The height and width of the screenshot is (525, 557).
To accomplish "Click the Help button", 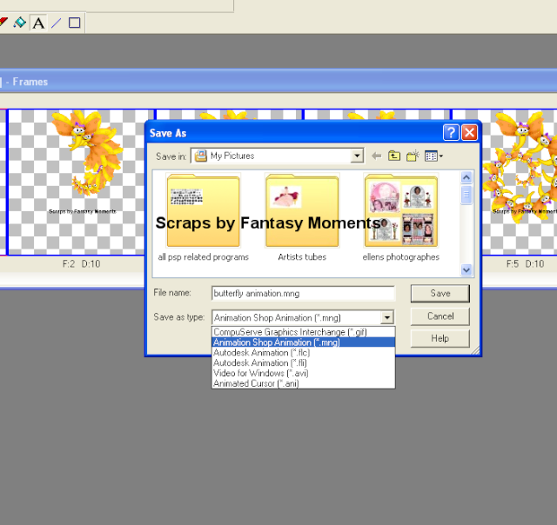I will coord(440,338).
